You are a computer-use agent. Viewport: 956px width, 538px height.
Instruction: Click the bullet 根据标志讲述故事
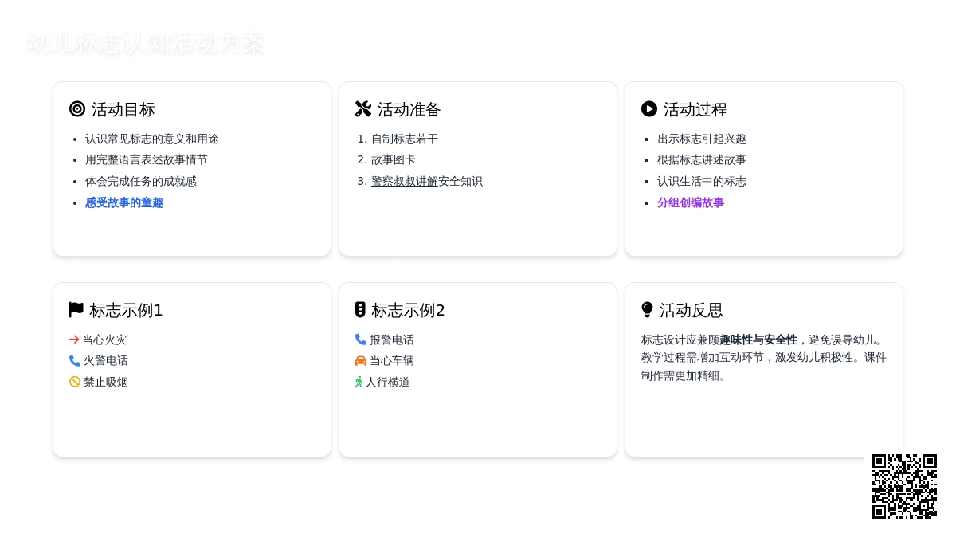pos(702,159)
